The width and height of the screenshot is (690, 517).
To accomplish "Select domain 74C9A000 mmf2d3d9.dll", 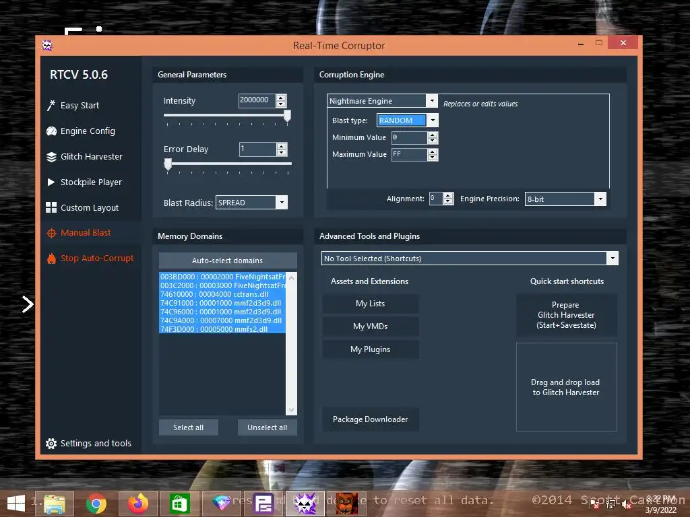I will pos(222,320).
